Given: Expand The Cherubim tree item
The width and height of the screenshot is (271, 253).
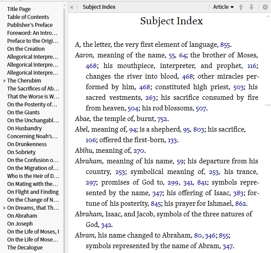Looking at the screenshot, I should click(x=4, y=81).
